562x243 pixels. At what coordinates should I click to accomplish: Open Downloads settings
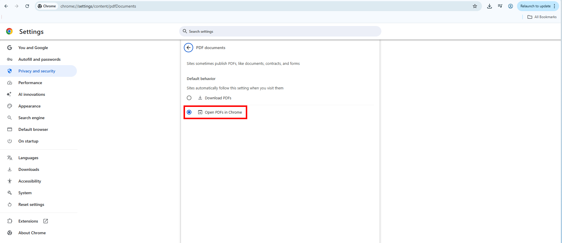tap(39, 169)
